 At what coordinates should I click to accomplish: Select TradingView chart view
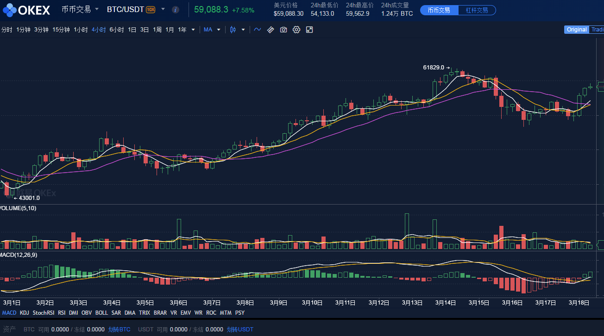tap(597, 30)
